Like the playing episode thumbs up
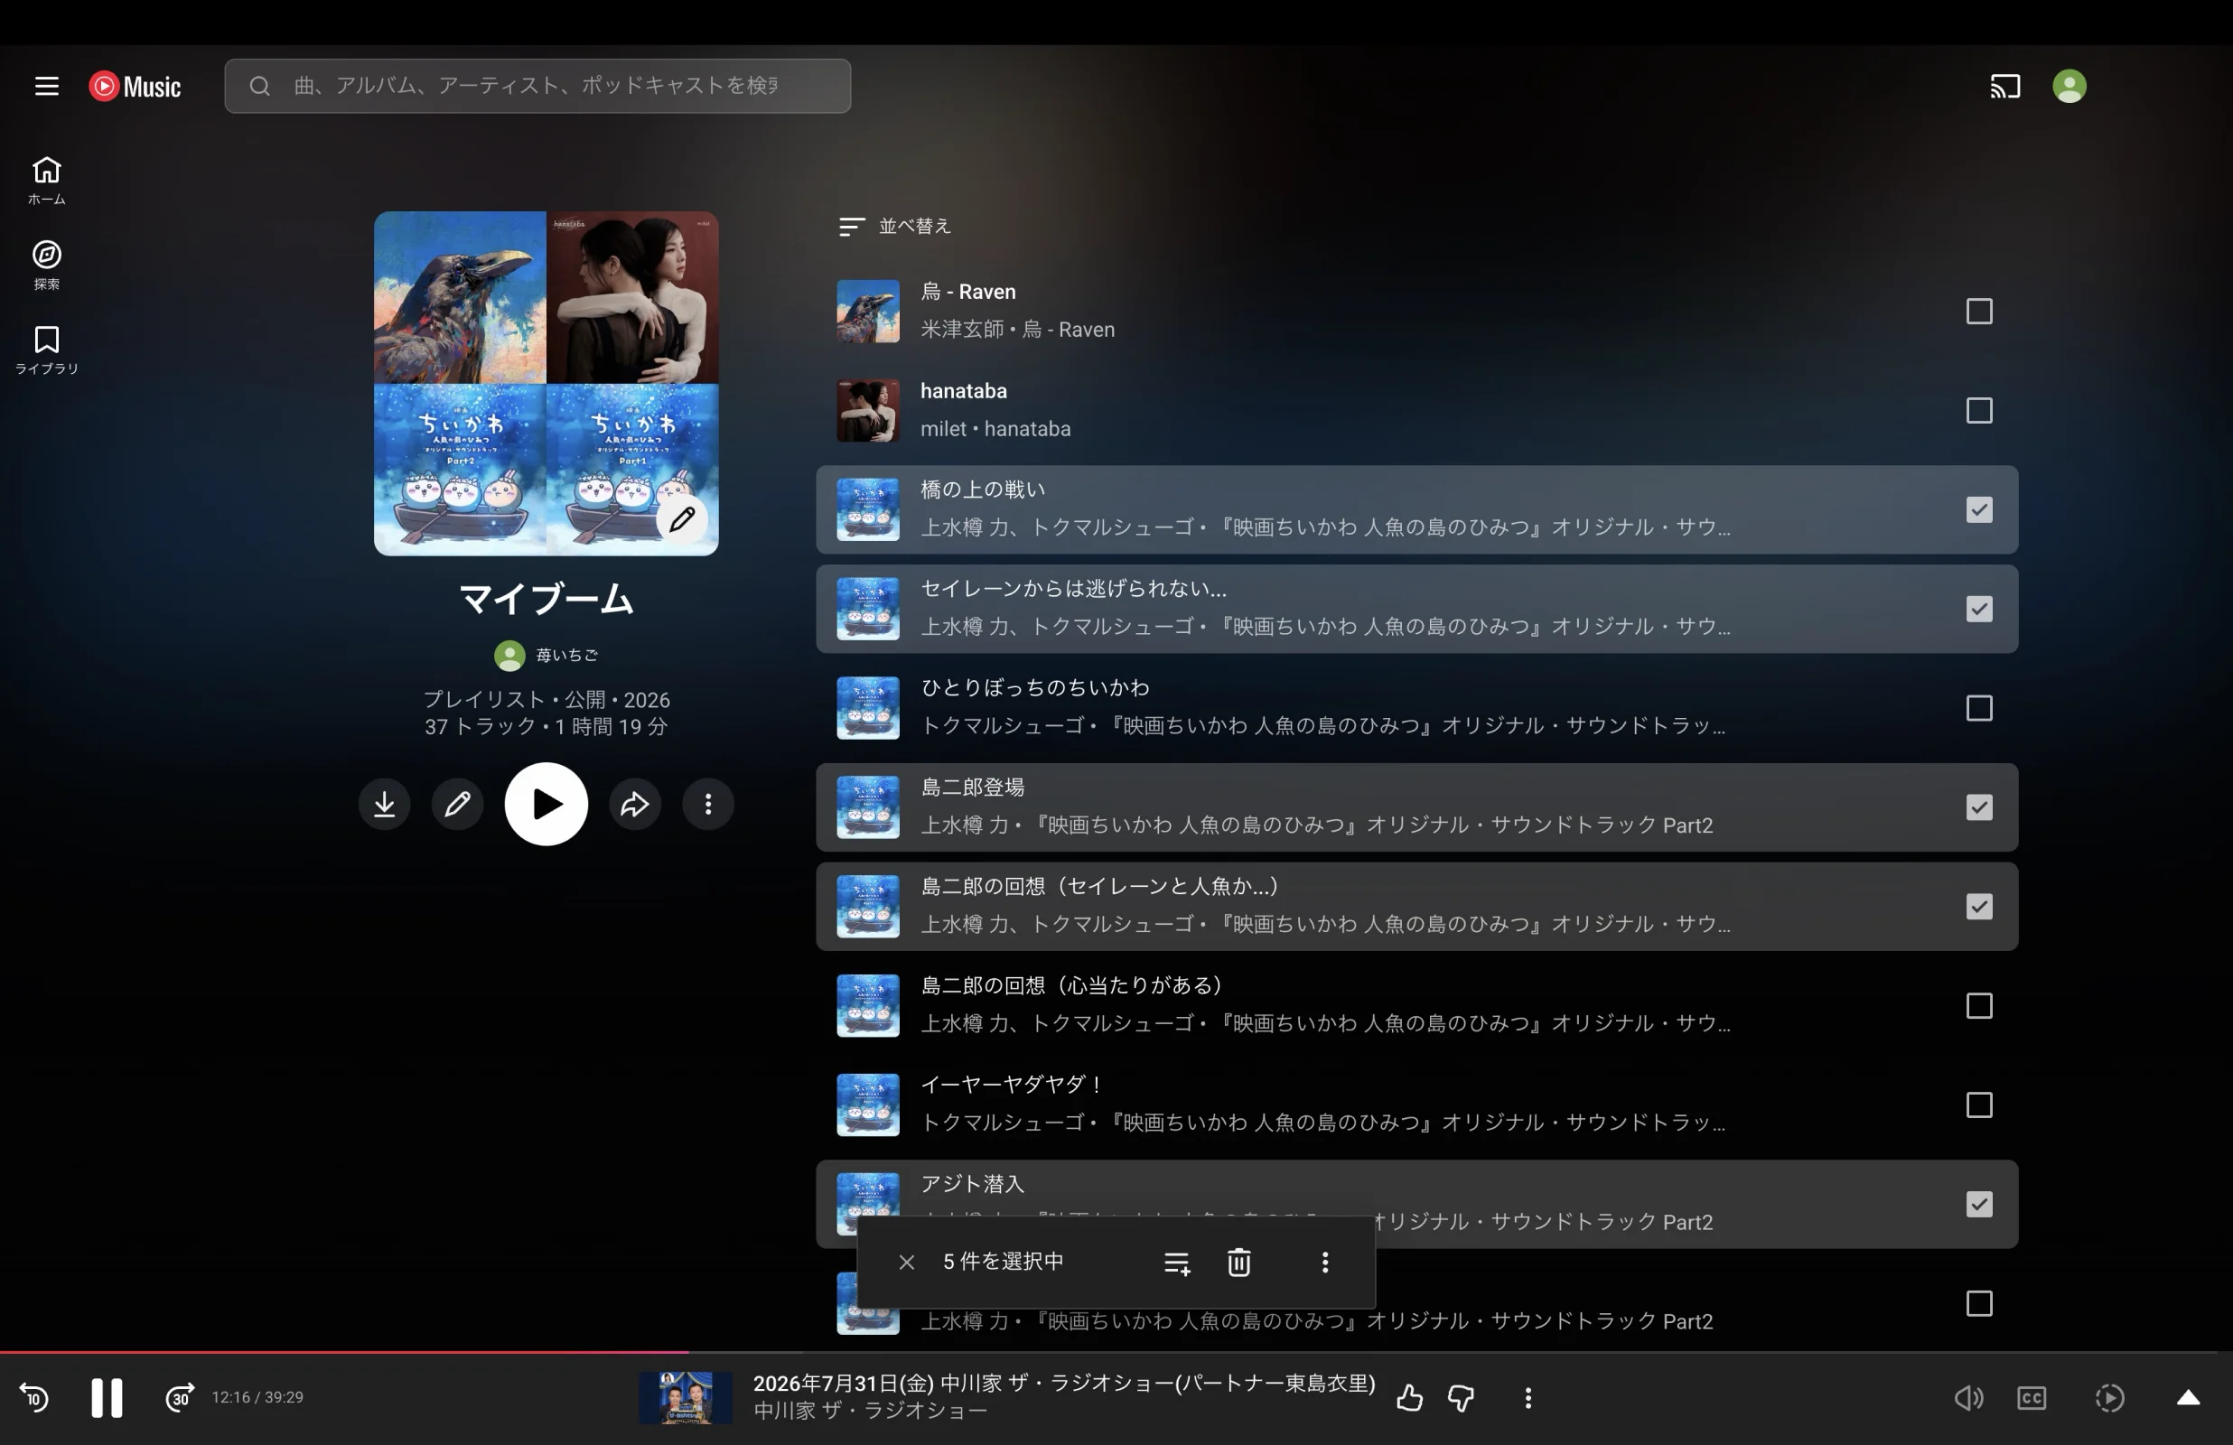This screenshot has height=1445, width=2233. 1409,1399
